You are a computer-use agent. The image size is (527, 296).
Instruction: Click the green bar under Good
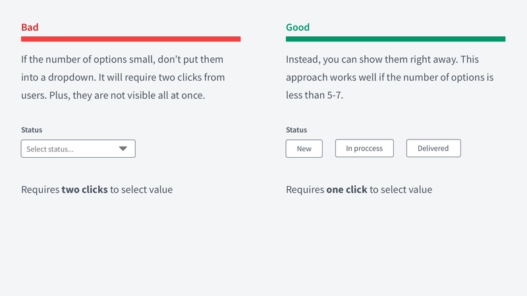pyautogui.click(x=396, y=39)
